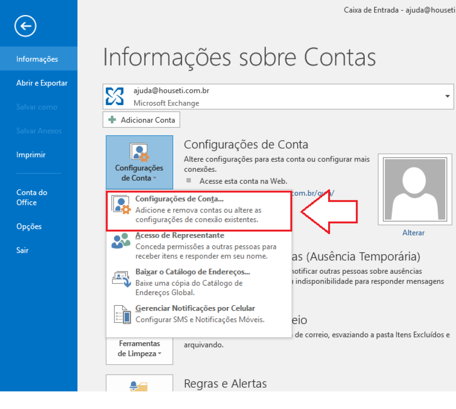Viewport: 456px width, 409px height.
Task: Click the profile photo placeholder
Action: point(415,189)
